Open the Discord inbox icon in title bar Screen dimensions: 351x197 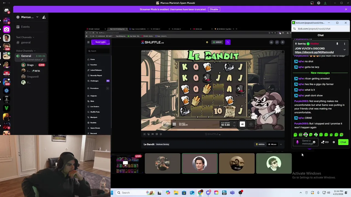[312, 3]
